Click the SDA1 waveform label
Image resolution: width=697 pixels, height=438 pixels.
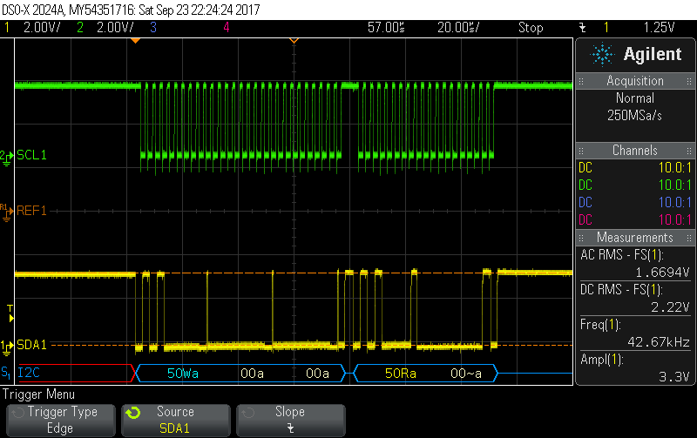(31, 345)
